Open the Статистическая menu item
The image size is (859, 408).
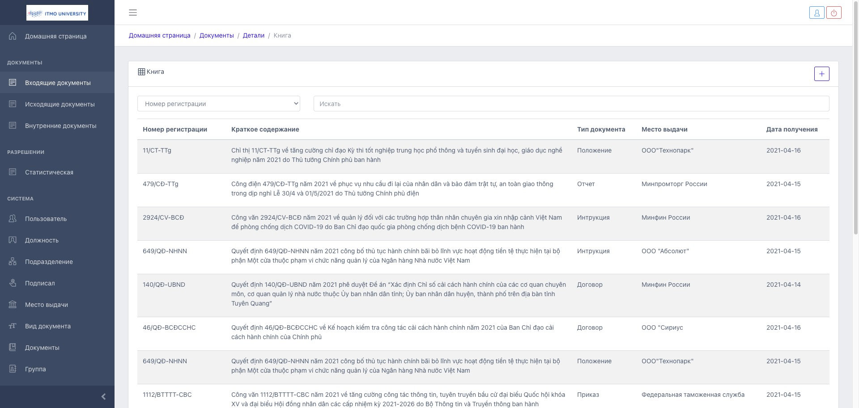tap(49, 172)
